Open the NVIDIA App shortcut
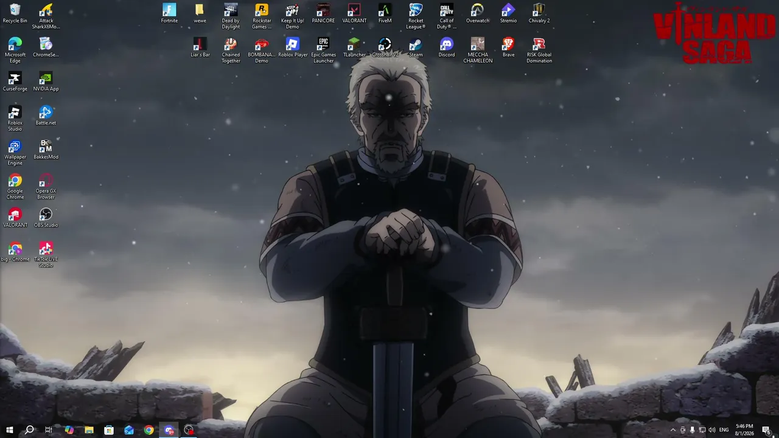The width and height of the screenshot is (779, 438). click(x=46, y=82)
